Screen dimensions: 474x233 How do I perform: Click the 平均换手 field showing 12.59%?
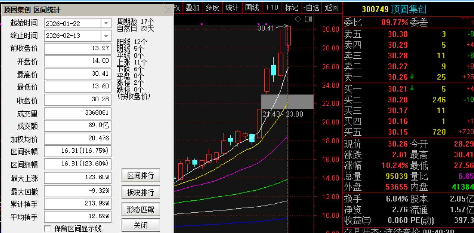(78, 216)
